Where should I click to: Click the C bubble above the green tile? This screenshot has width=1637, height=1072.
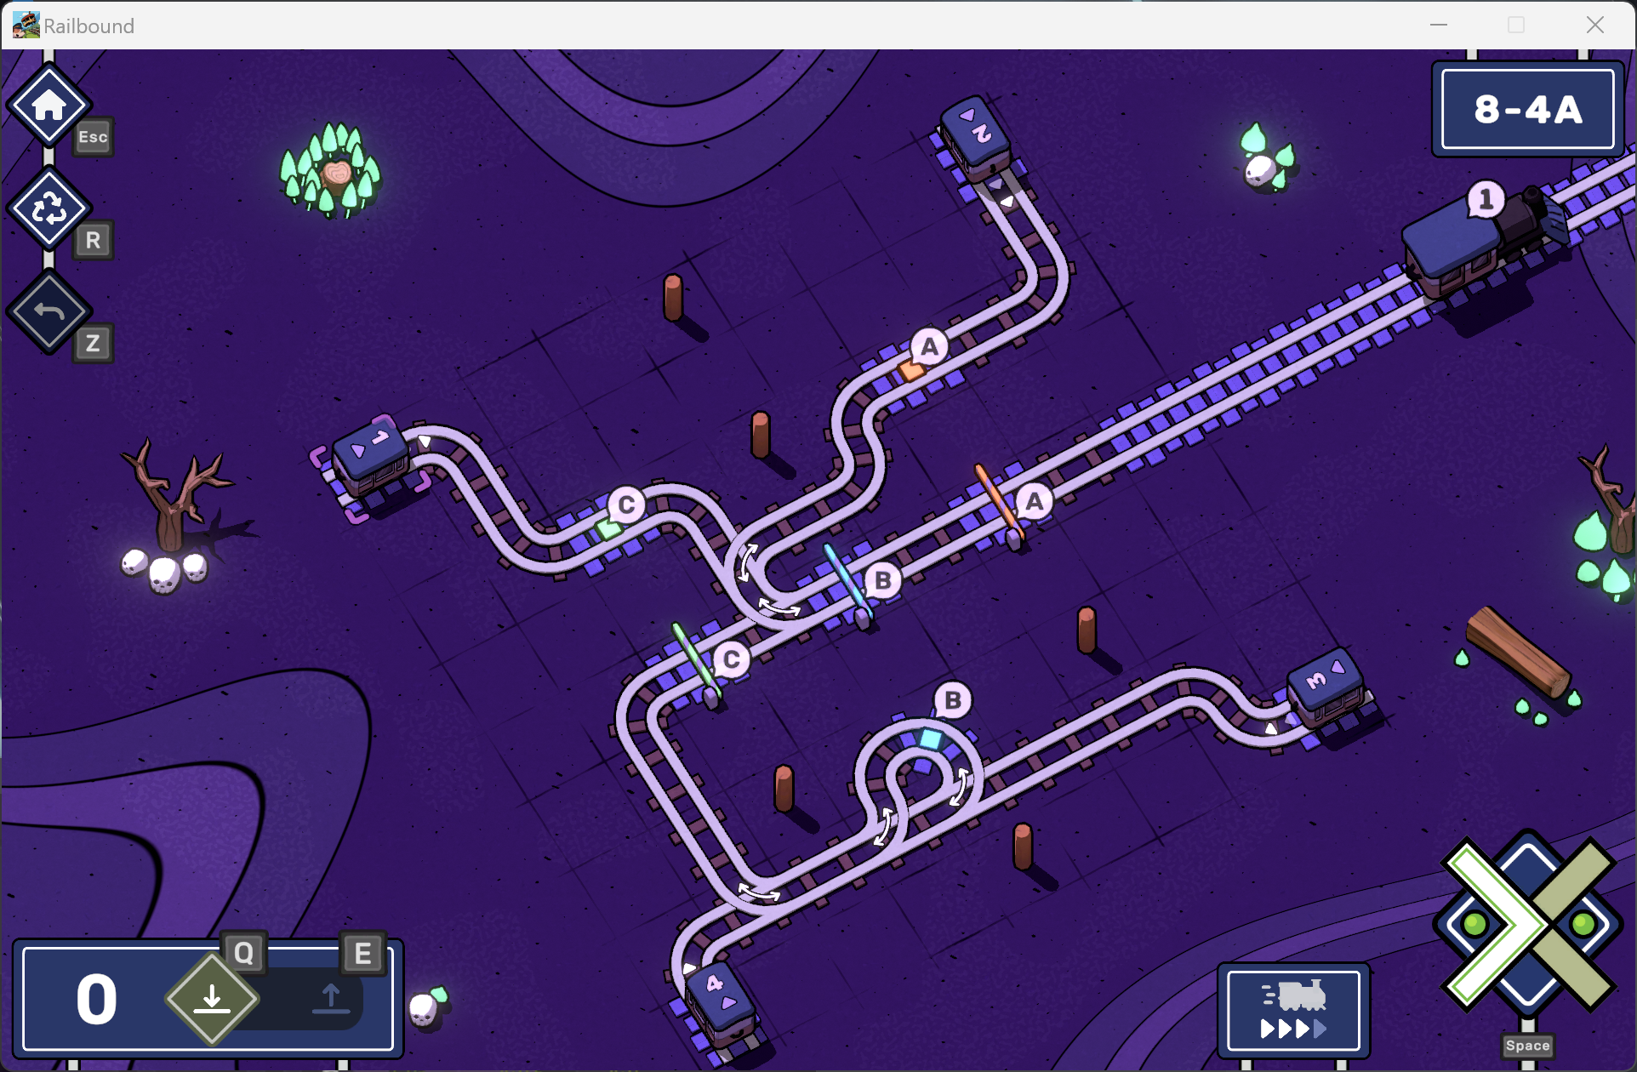[626, 505]
